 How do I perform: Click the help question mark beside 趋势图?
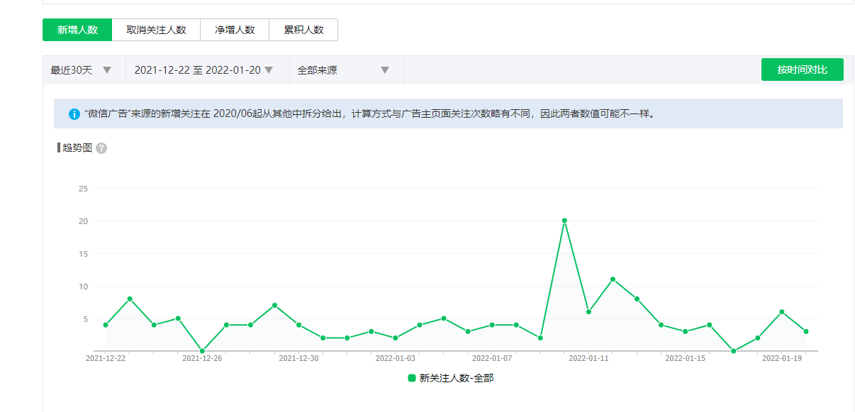point(101,148)
